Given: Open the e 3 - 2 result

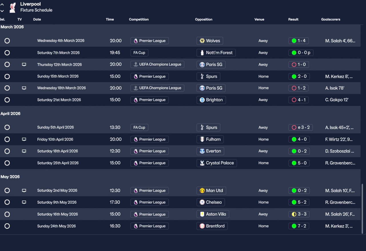Looking at the screenshot, I should (301, 127).
